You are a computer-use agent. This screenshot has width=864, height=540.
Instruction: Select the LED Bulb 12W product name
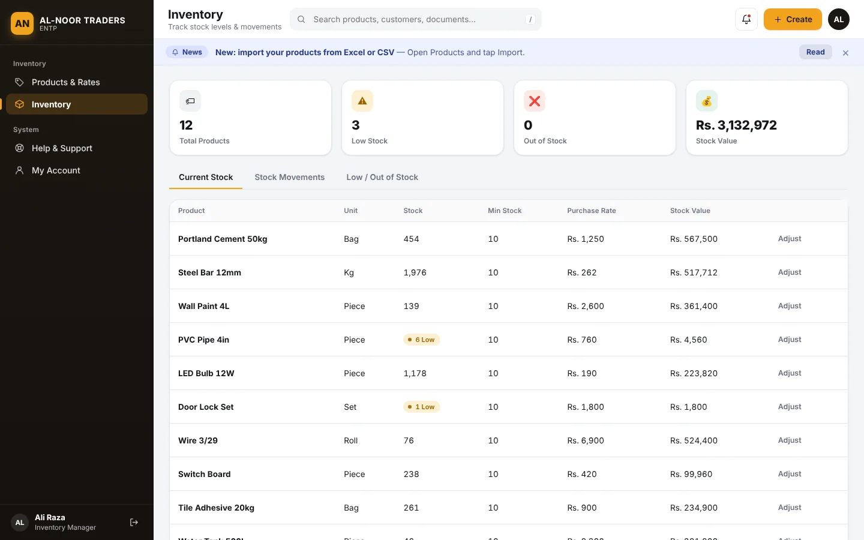(206, 373)
